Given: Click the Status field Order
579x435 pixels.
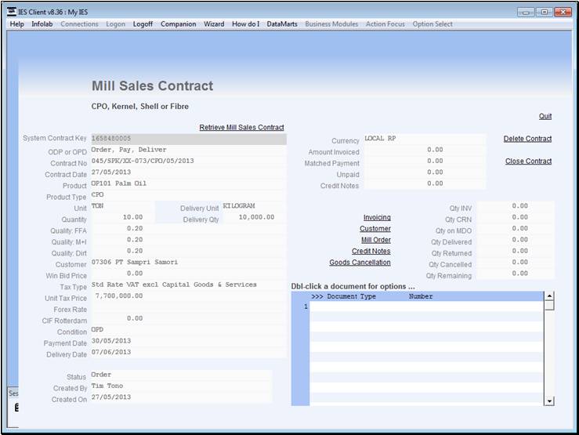Looking at the screenshot, I should pyautogui.click(x=181, y=375).
